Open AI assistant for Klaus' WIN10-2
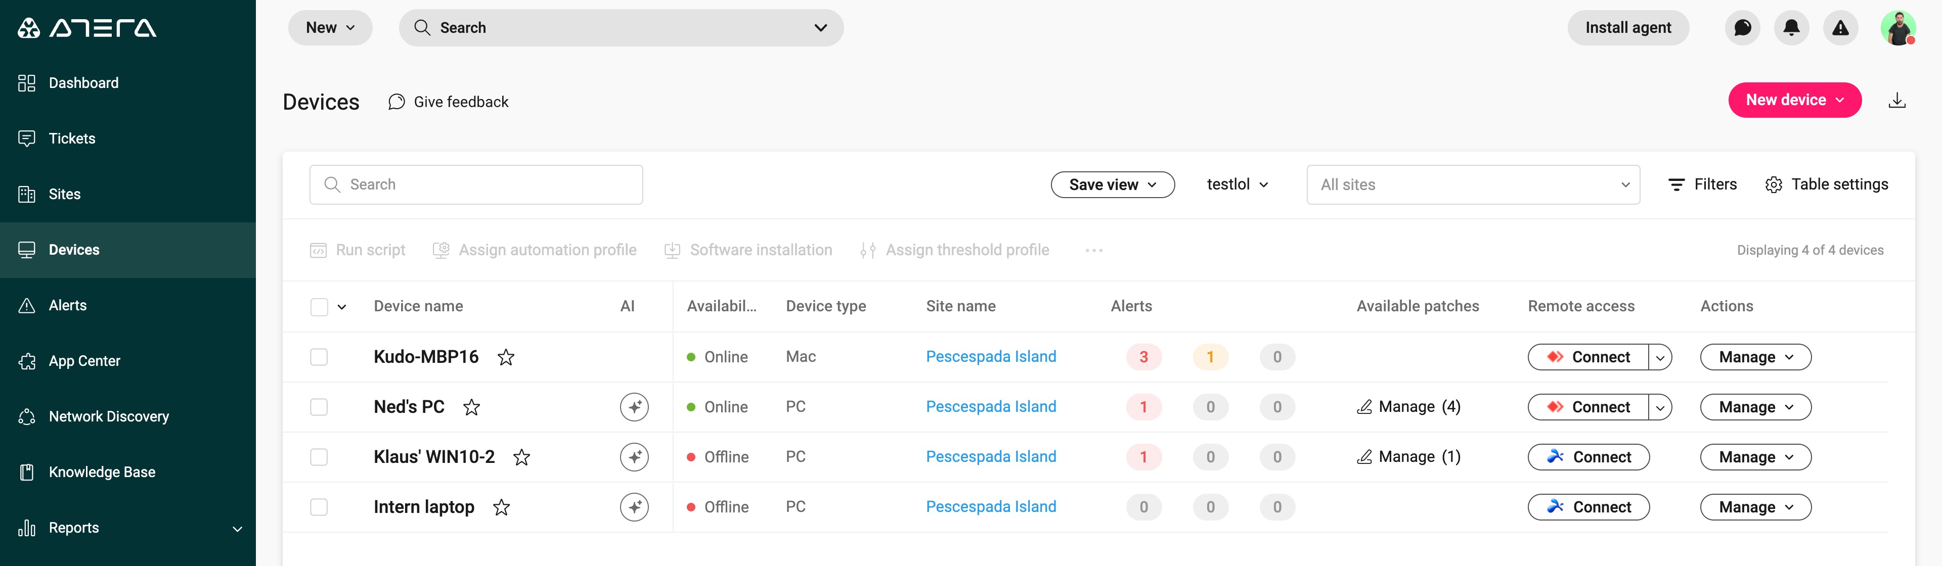The height and width of the screenshot is (566, 1942). point(634,457)
